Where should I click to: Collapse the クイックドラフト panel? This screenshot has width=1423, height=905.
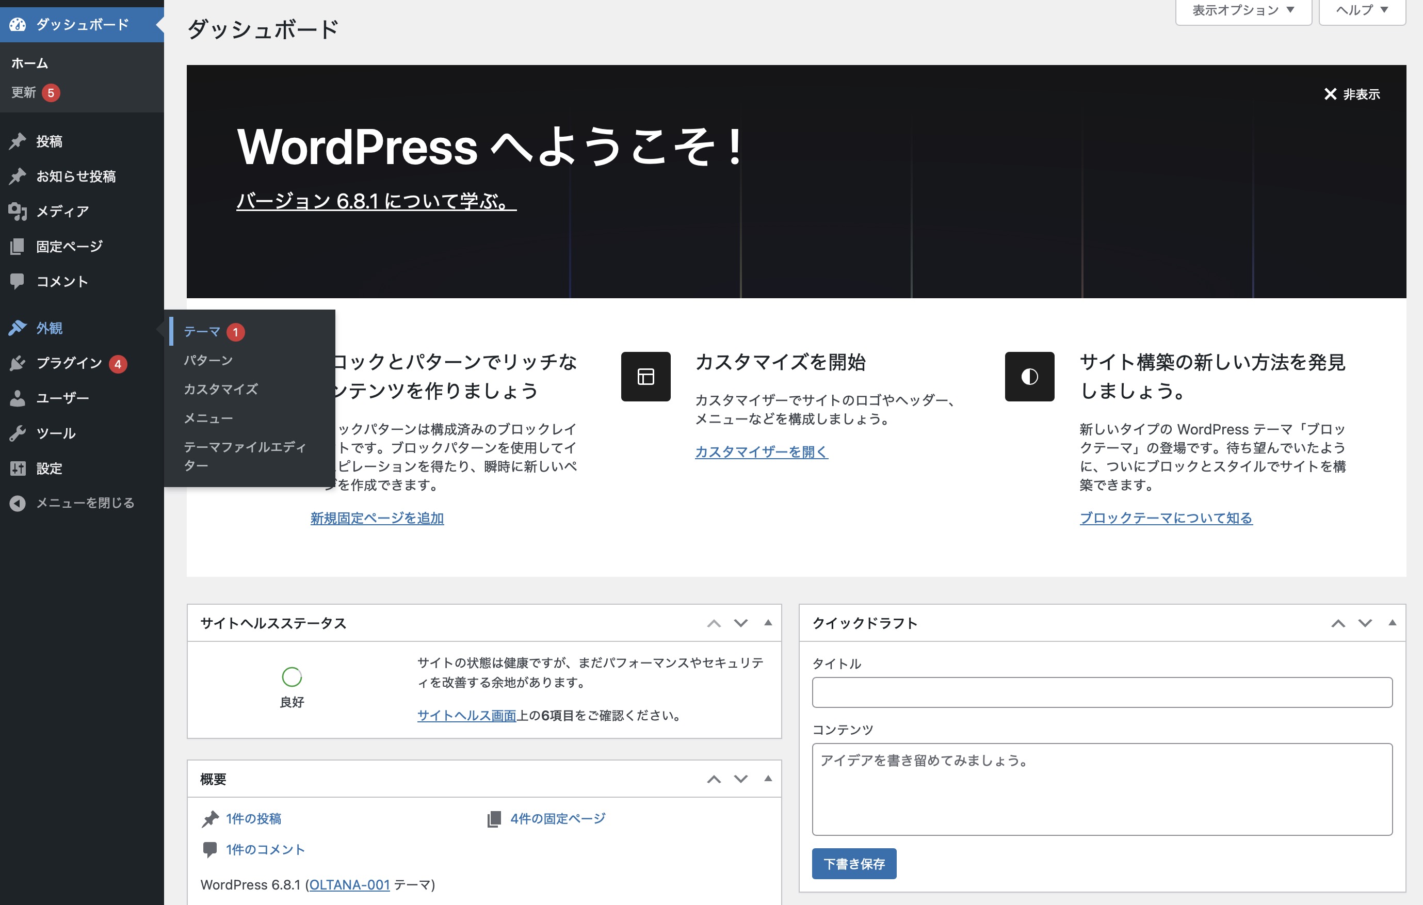coord(1392,622)
